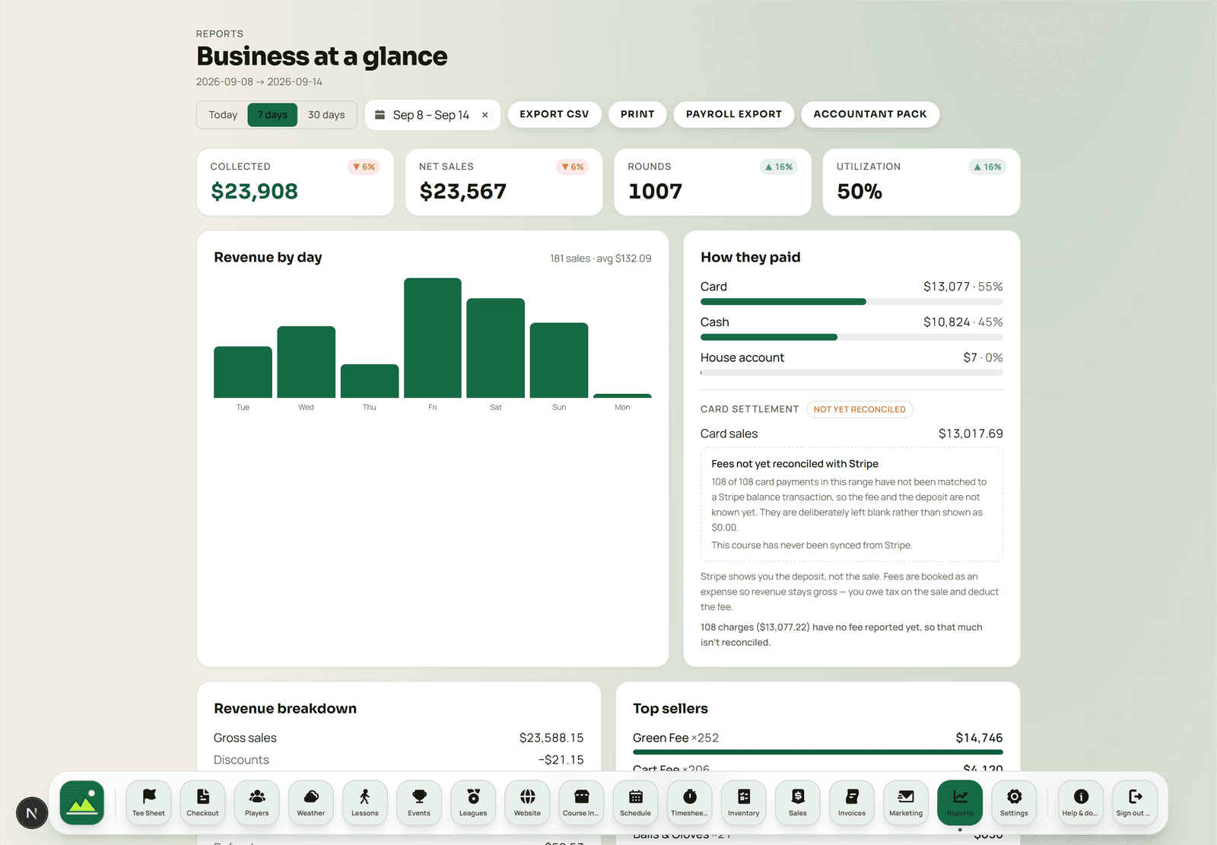Go to Players in the dock
The height and width of the screenshot is (845, 1217).
coord(256,802)
